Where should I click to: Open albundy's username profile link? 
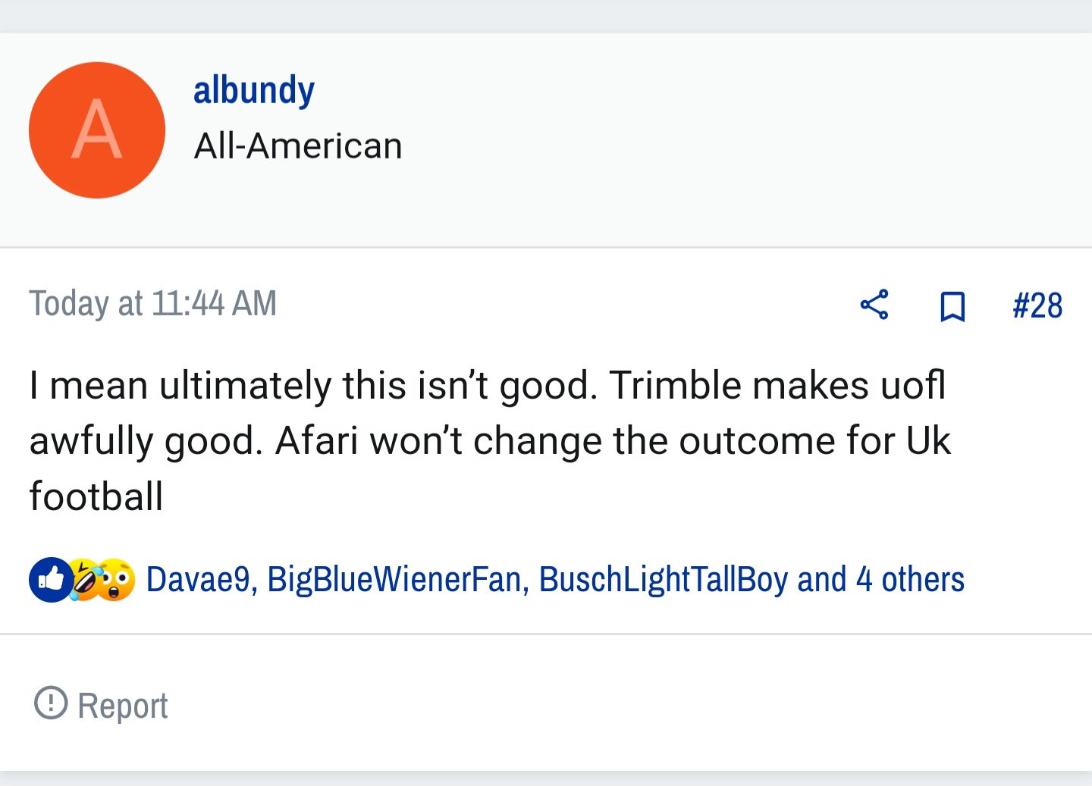pyautogui.click(x=254, y=91)
